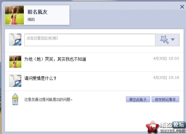Open the large avatar of 匿名瓶友
The height and width of the screenshot is (134, 186).
[14, 15]
